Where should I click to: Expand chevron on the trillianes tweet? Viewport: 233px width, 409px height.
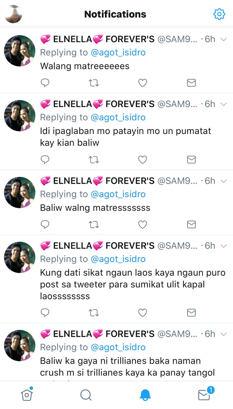coord(224,334)
